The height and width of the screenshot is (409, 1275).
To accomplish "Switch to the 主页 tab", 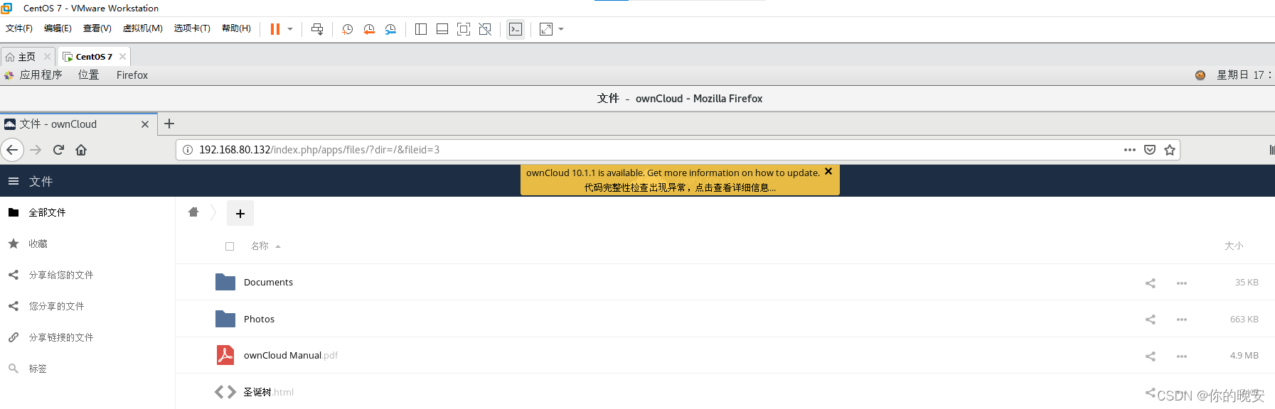I will (26, 57).
